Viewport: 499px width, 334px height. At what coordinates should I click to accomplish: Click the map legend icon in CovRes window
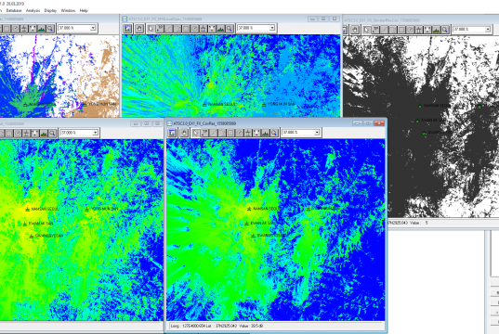[x=172, y=133]
